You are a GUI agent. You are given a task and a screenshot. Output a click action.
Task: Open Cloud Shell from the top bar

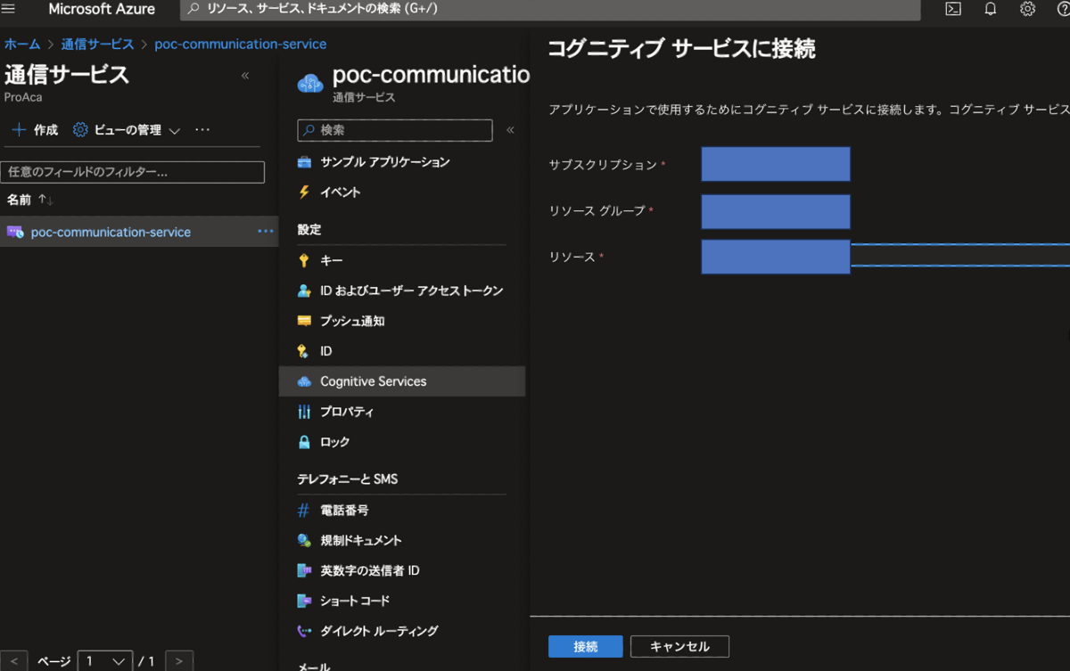tap(953, 9)
